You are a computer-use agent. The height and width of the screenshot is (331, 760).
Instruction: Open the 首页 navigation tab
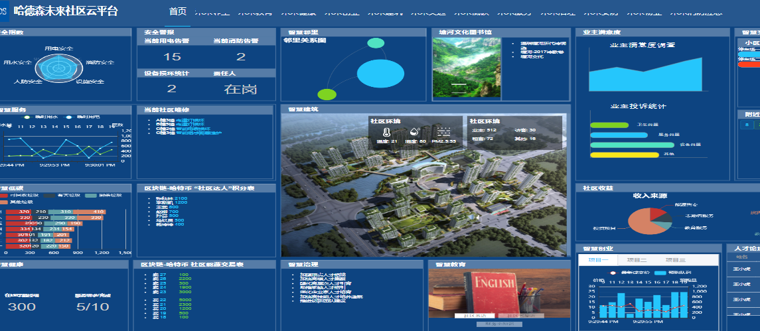click(178, 12)
